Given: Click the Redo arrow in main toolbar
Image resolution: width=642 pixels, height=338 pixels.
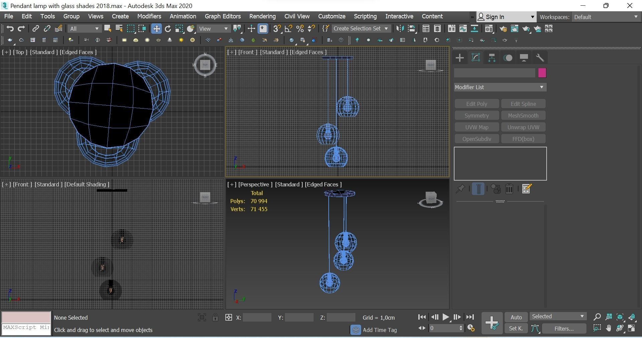Looking at the screenshot, I should pyautogui.click(x=21, y=29).
